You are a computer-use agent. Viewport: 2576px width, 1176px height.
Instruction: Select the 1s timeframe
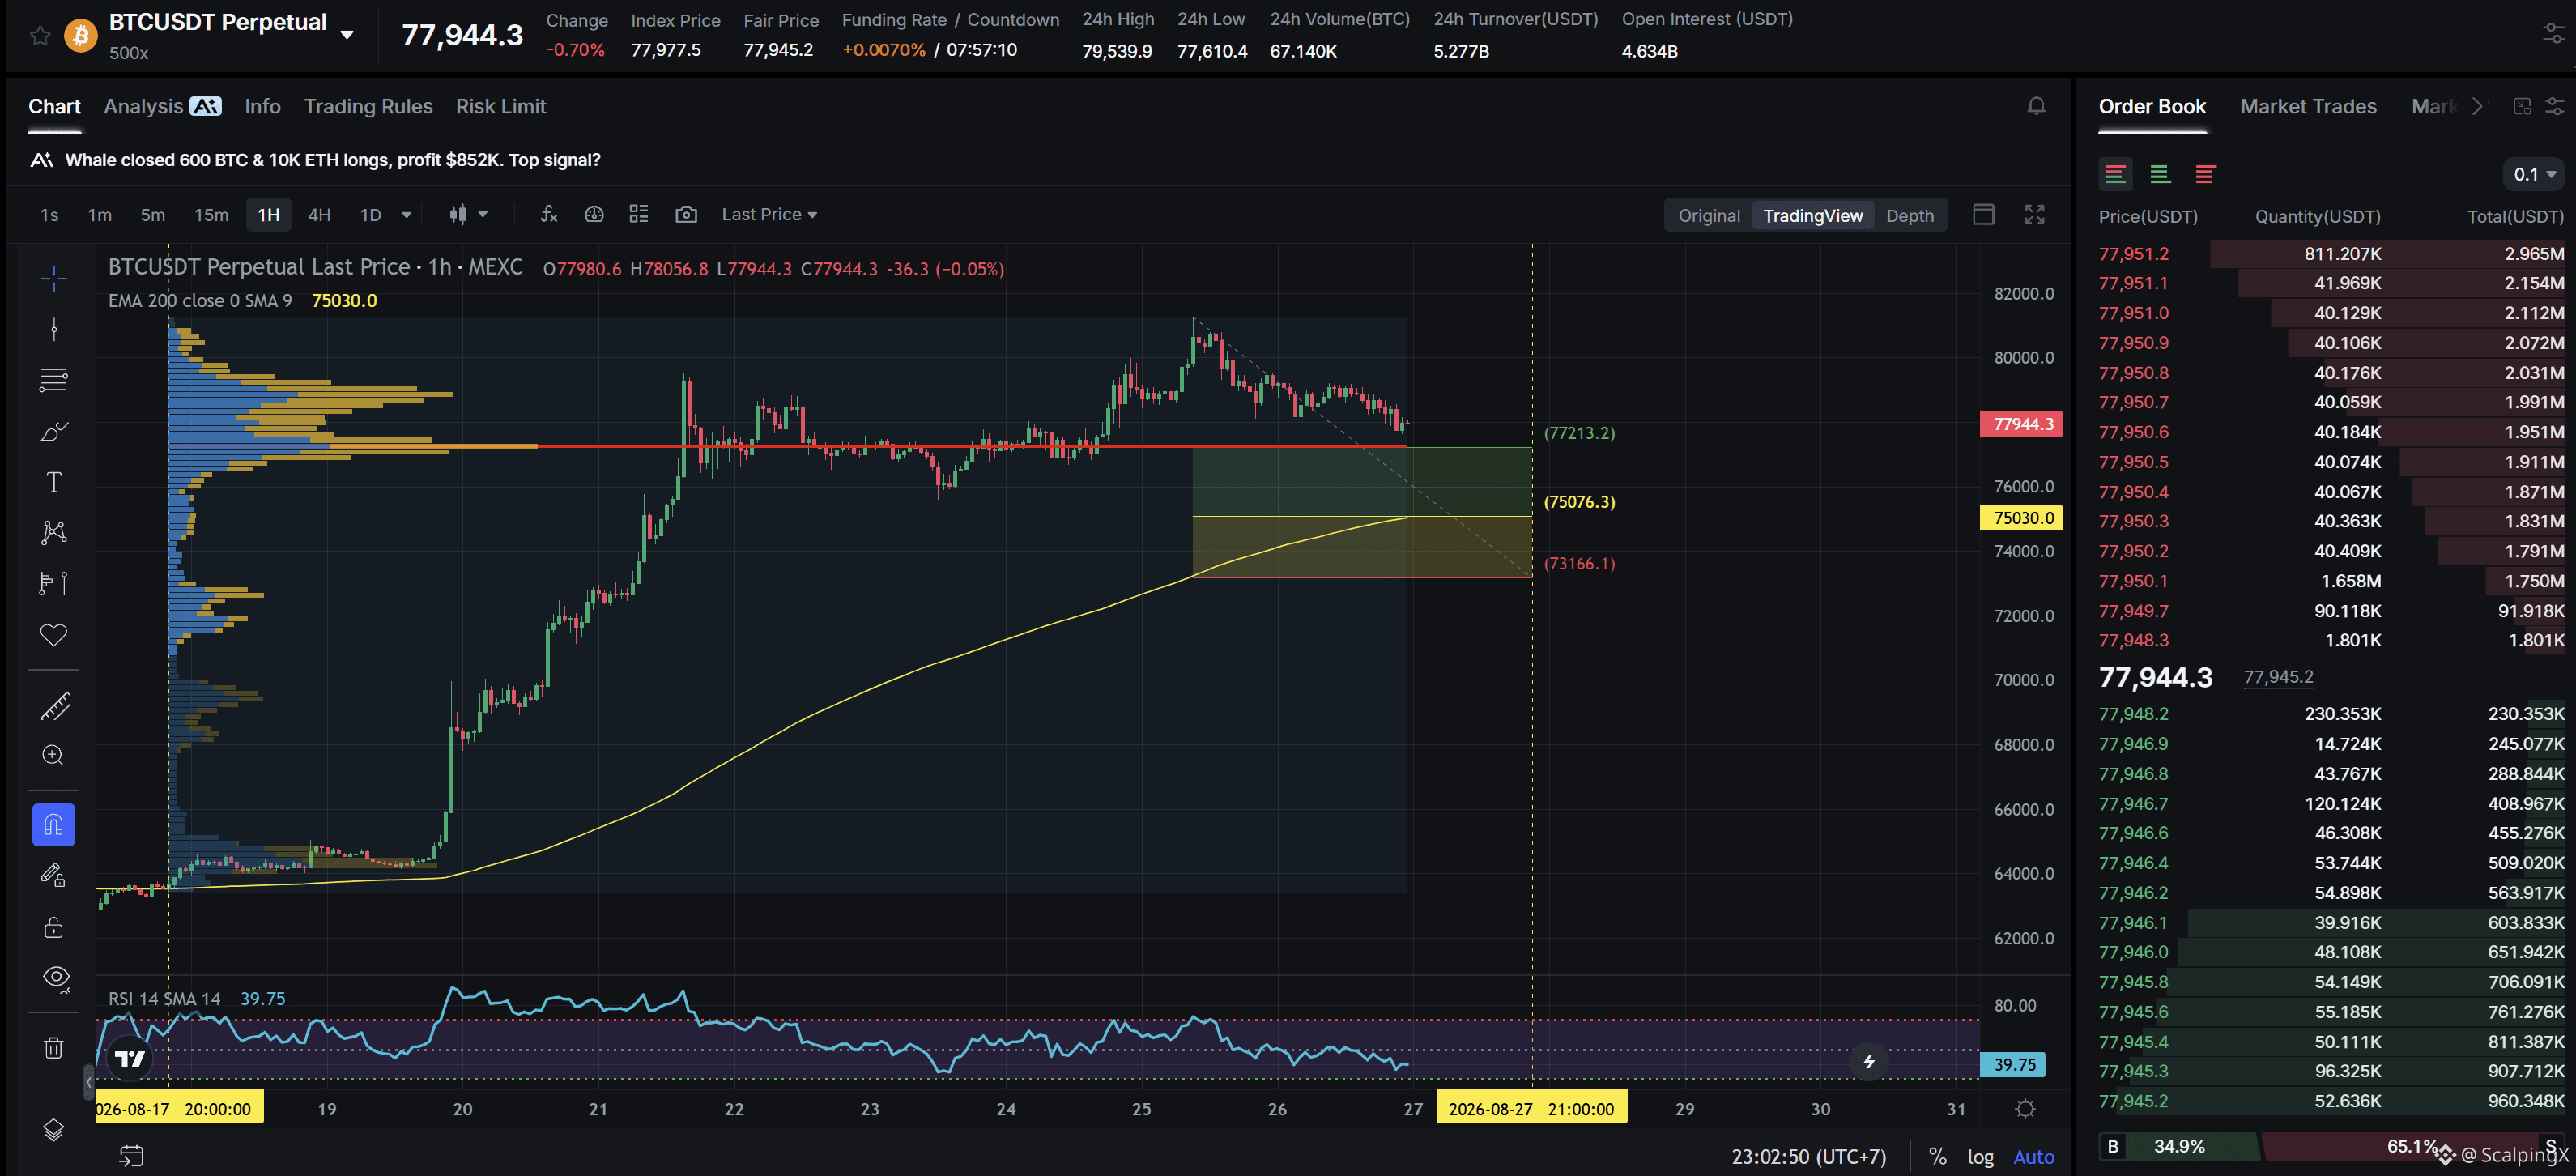(49, 215)
